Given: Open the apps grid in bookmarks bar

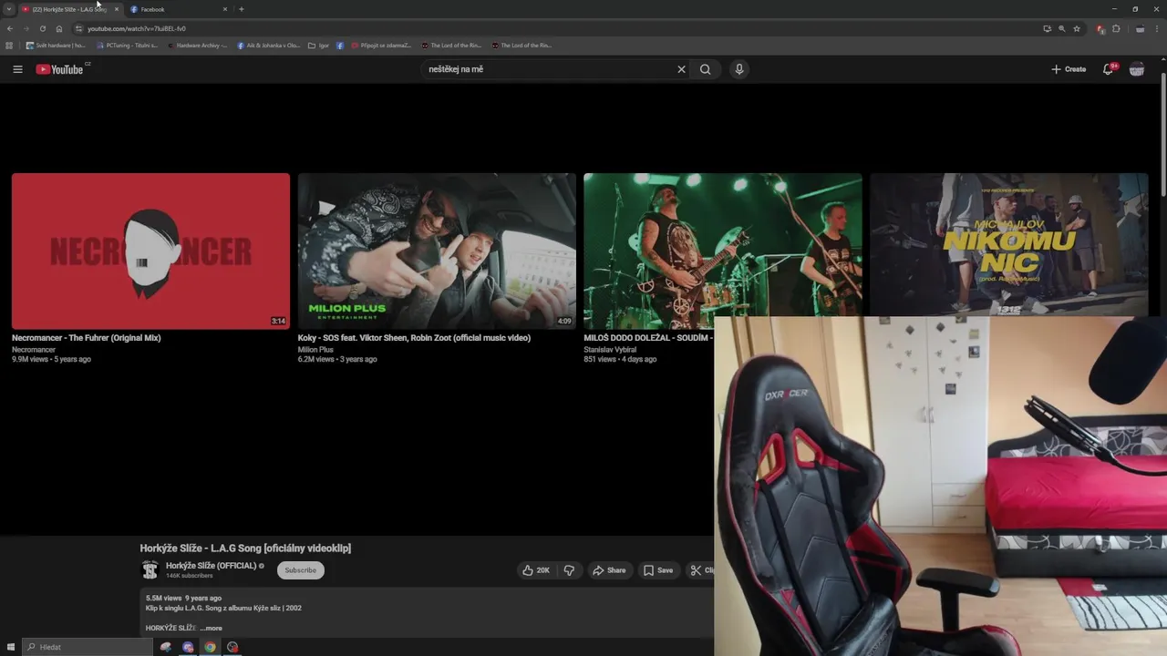Looking at the screenshot, I should click(9, 45).
